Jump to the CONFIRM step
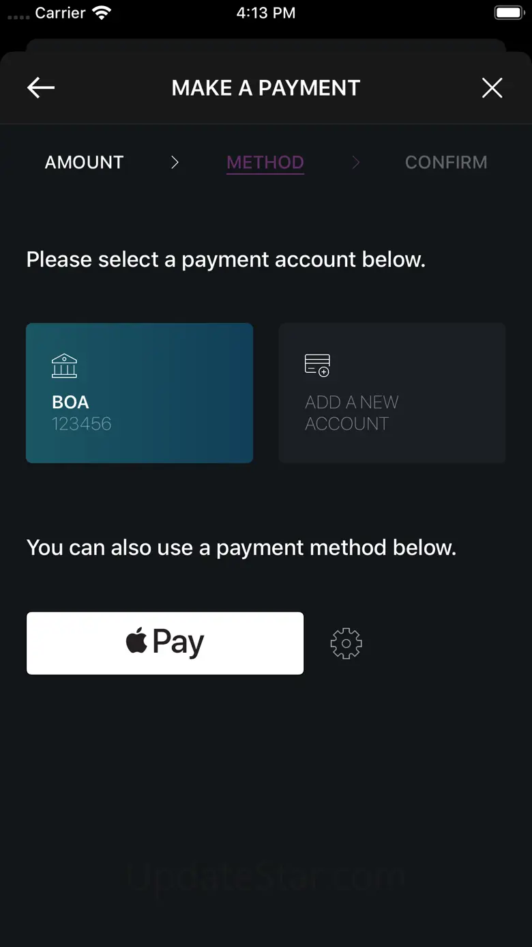This screenshot has height=947, width=532. point(446,162)
